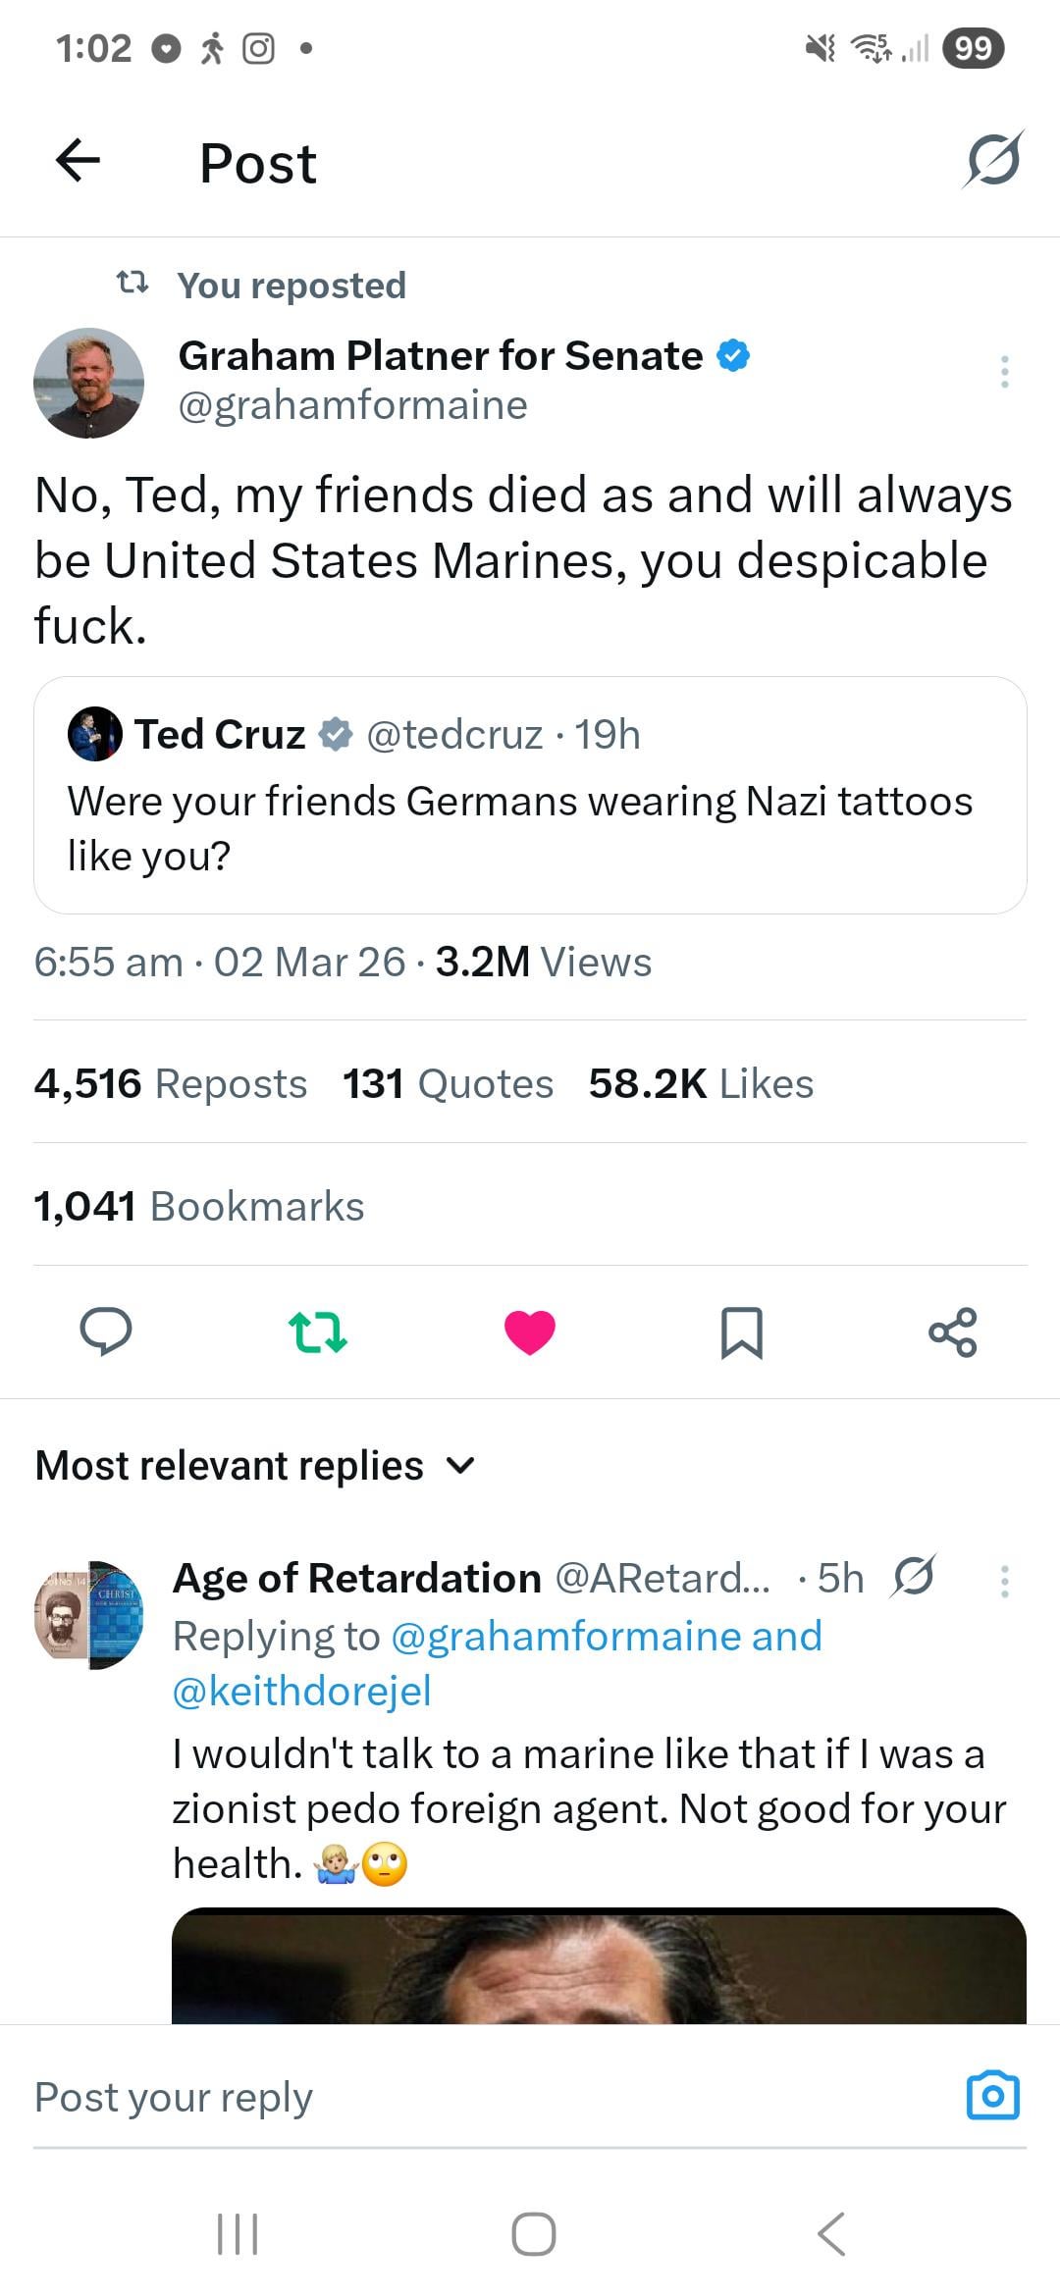Image resolution: width=1060 pixels, height=2296 pixels.
Task: Open Graham Platner profile picture
Action: pos(88,383)
